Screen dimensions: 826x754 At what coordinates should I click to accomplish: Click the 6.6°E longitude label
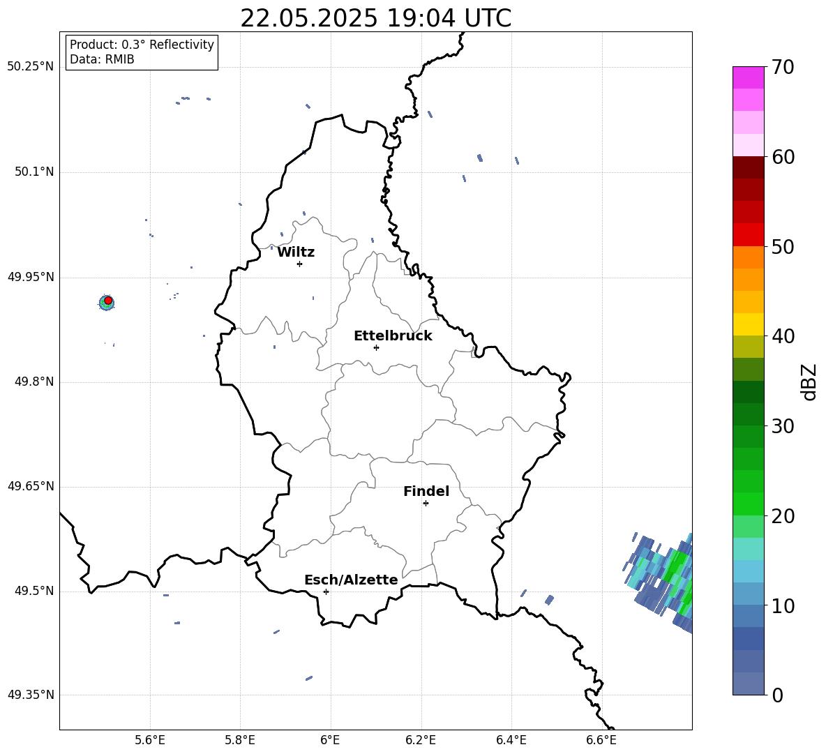tap(601, 740)
